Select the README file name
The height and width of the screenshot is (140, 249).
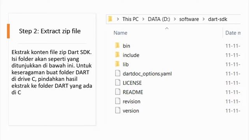point(133,92)
